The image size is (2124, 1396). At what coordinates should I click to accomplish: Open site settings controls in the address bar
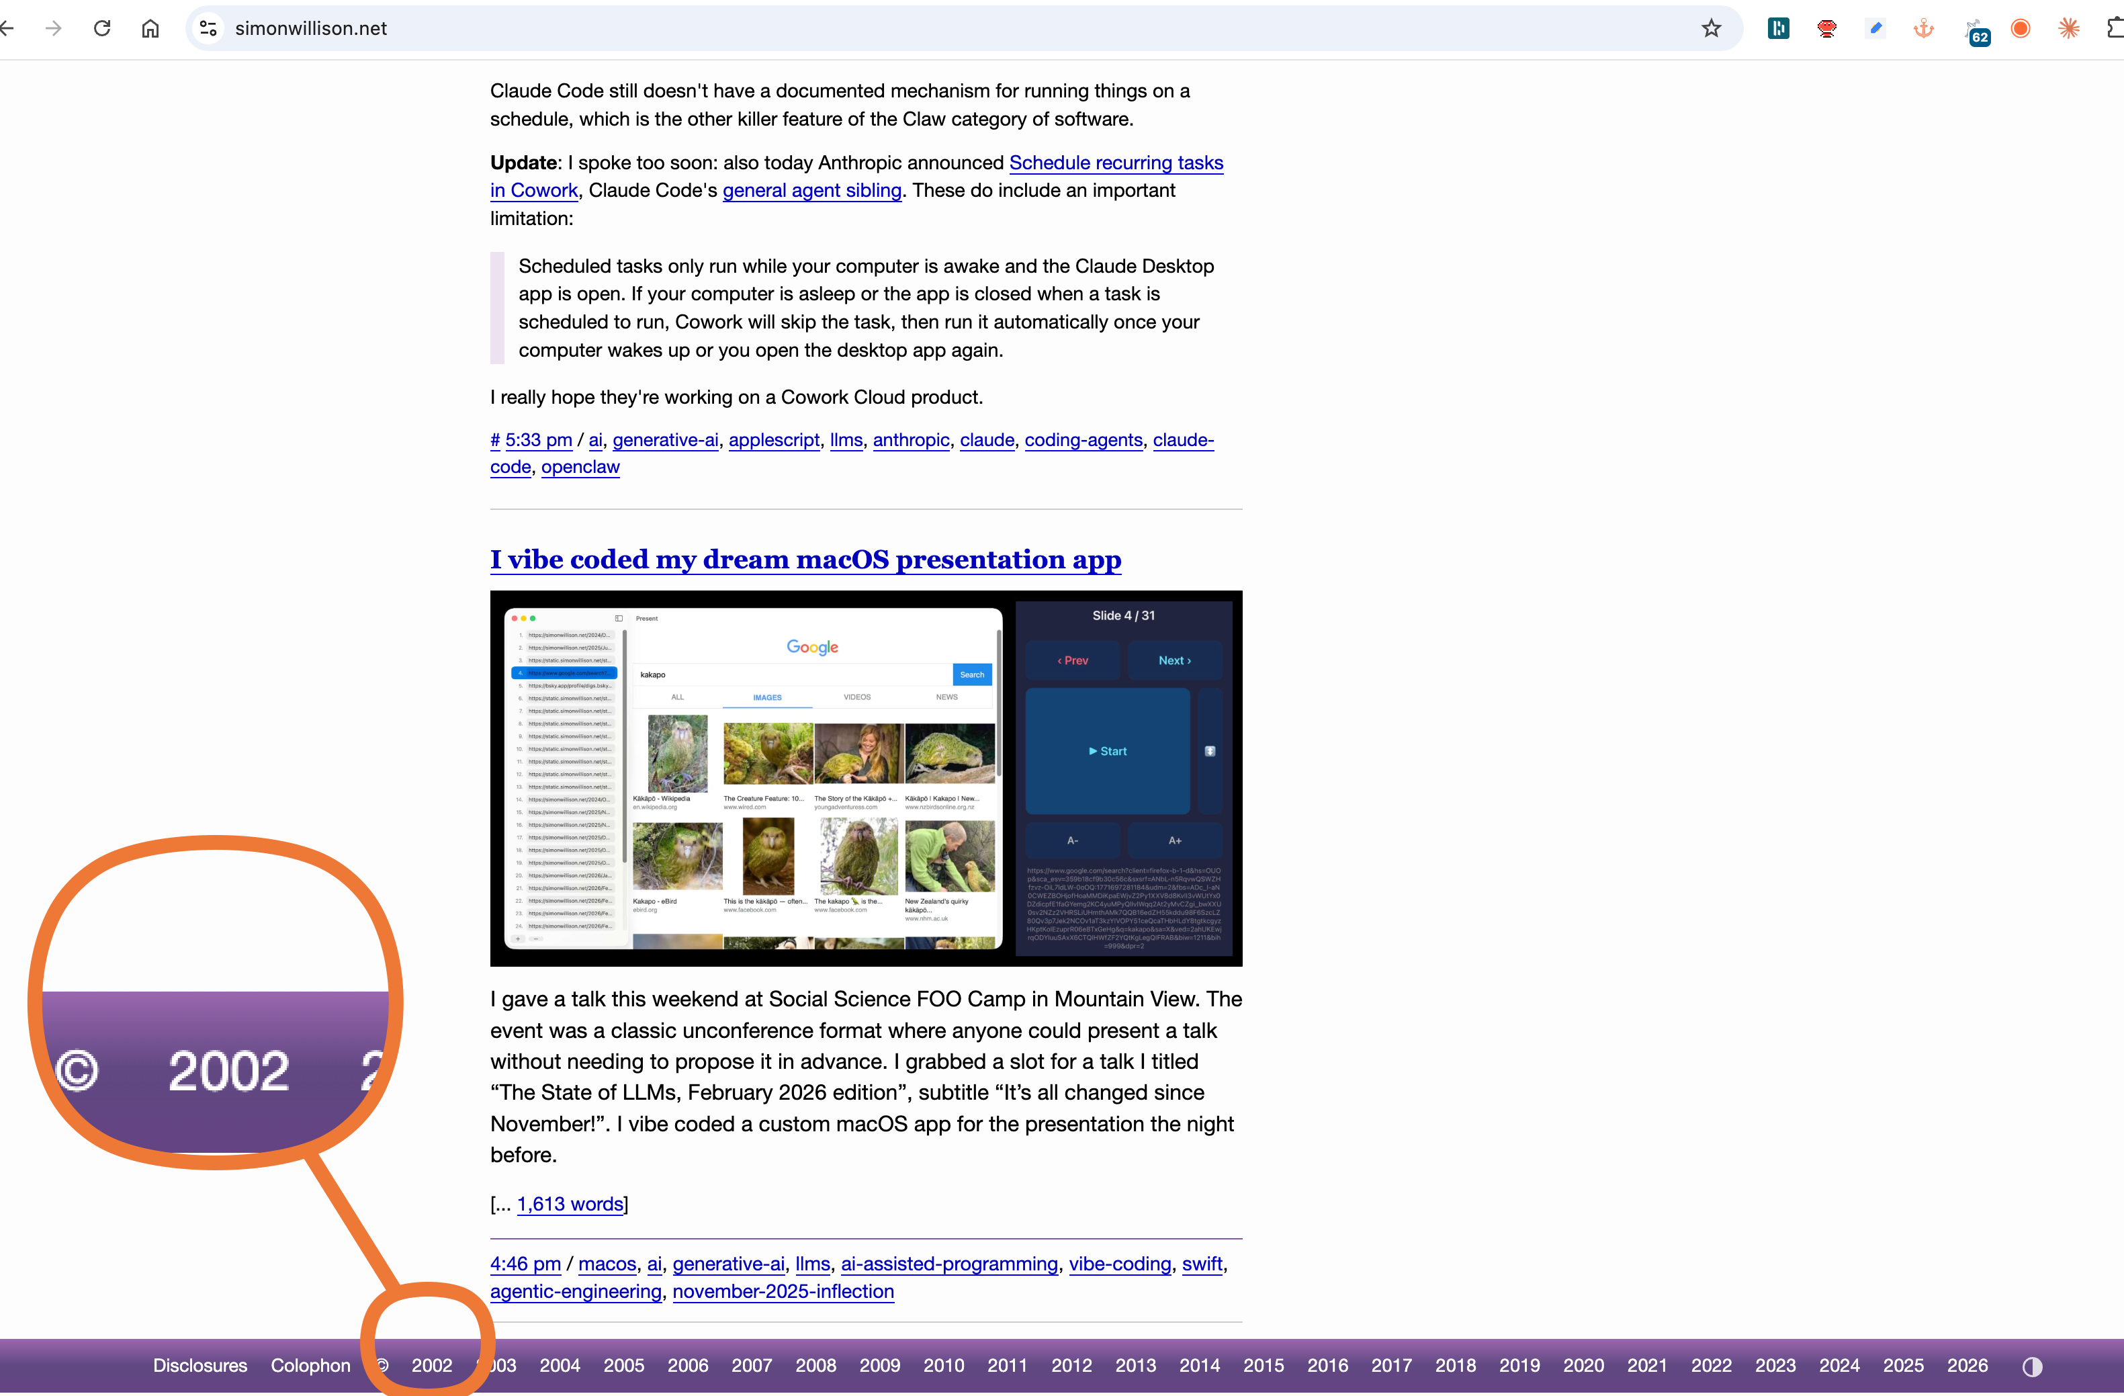click(208, 28)
